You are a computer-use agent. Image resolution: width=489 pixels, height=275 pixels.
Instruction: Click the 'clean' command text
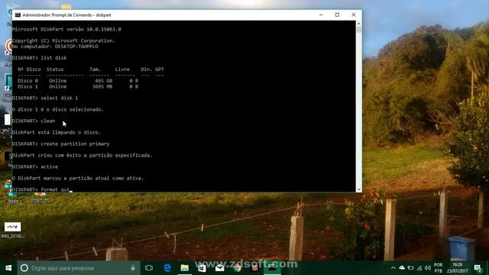pyautogui.click(x=47, y=121)
